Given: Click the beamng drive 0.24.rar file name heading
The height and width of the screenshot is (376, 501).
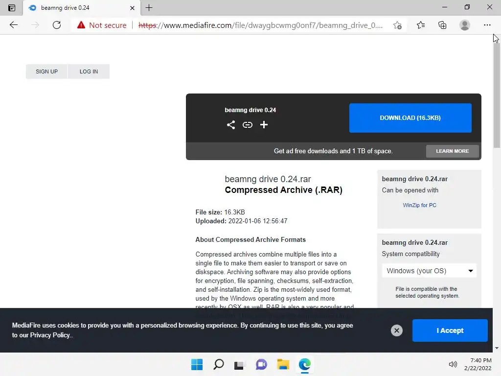Looking at the screenshot, I should pos(268,179).
